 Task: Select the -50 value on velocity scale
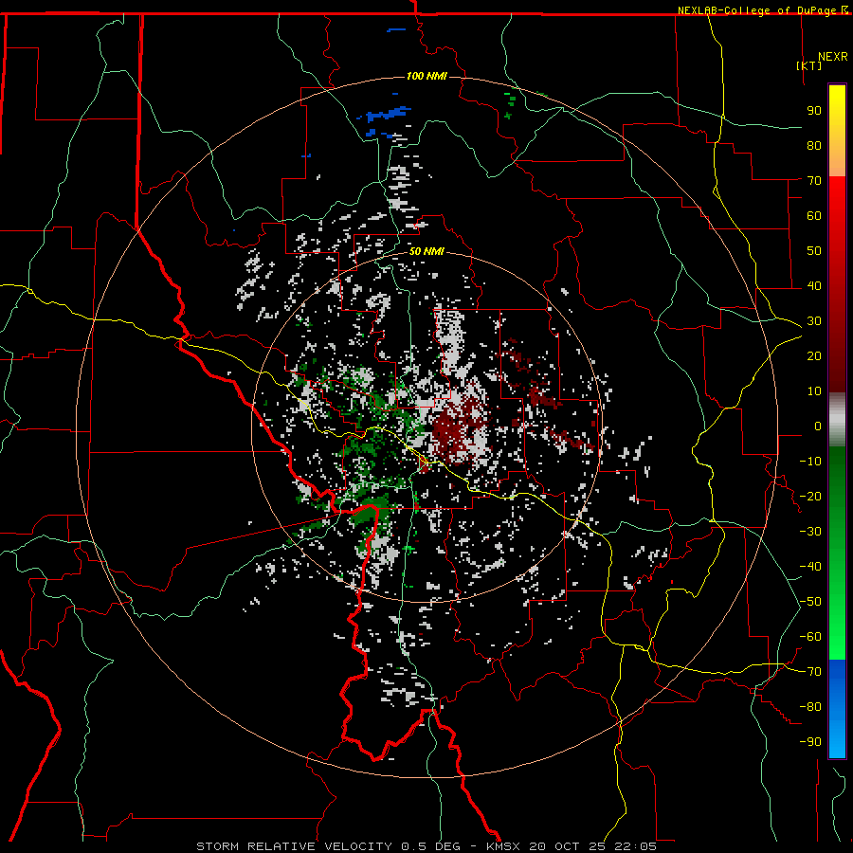tap(810, 602)
